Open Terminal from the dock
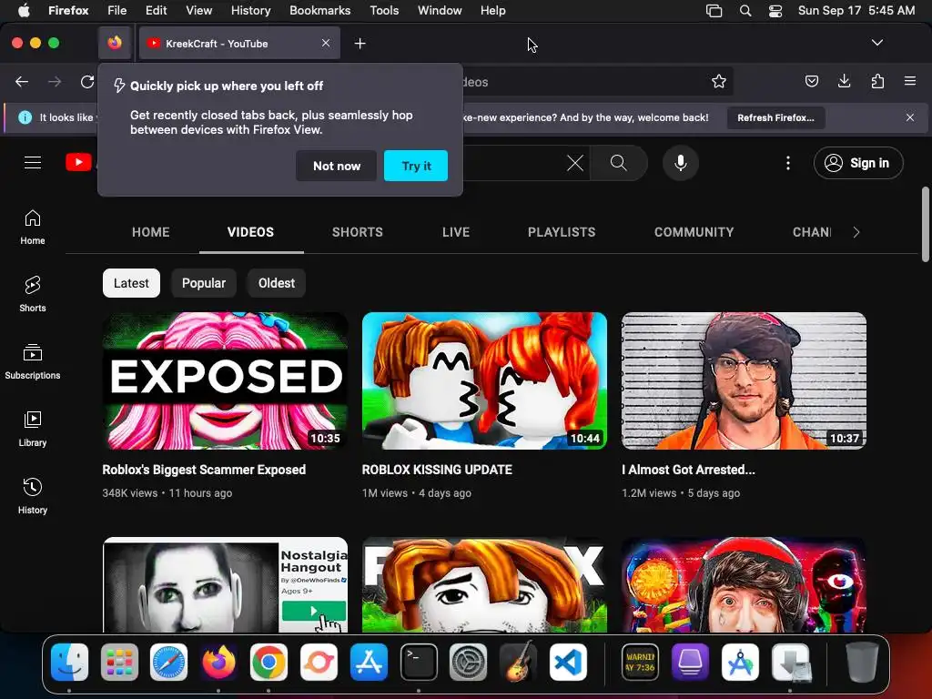 click(x=419, y=663)
